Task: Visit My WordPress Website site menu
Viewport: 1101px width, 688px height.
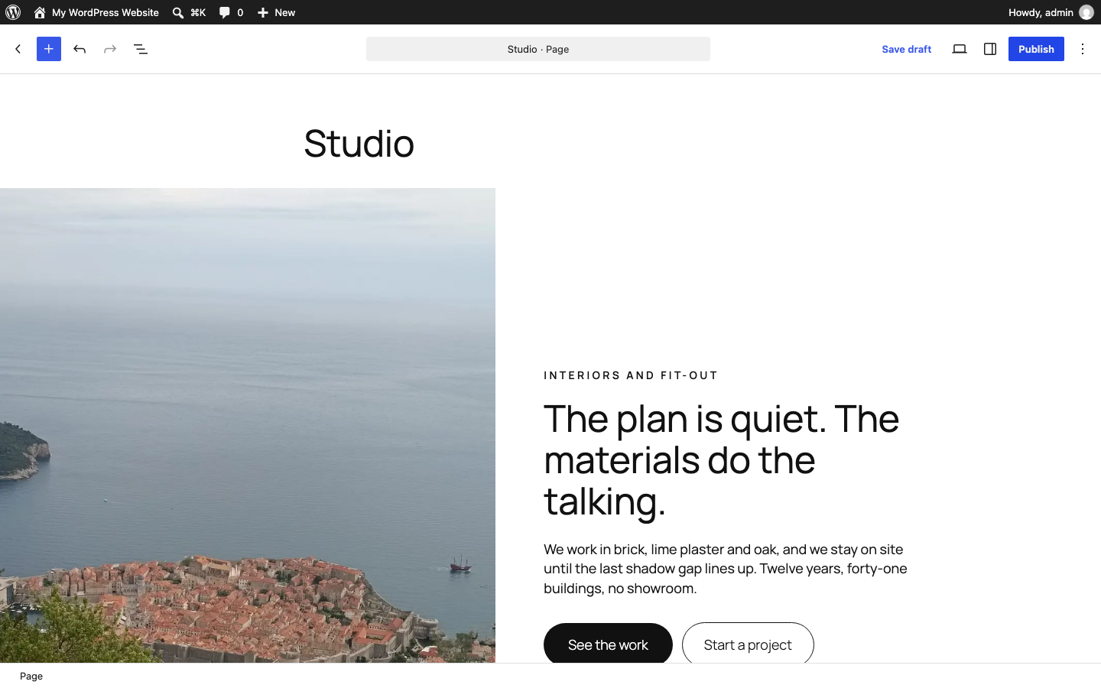Action: point(96,12)
